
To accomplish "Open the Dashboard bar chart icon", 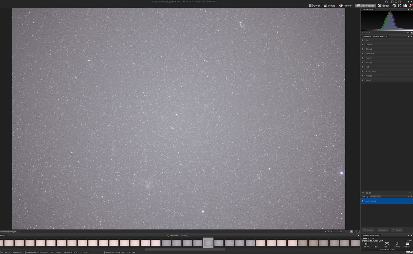I will point(405,5).
